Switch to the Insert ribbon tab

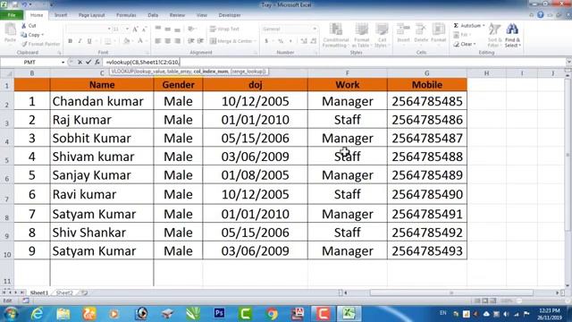pyautogui.click(x=61, y=15)
